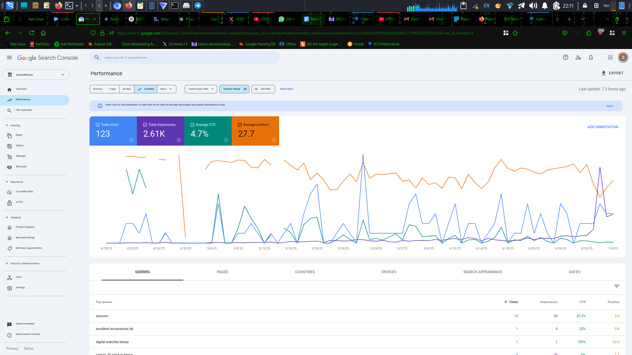
Task: Open Core Web Vitals icon
Action: 9,192
